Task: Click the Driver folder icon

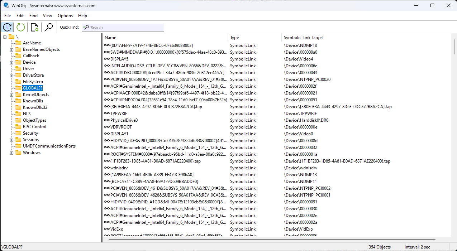Action: point(18,69)
